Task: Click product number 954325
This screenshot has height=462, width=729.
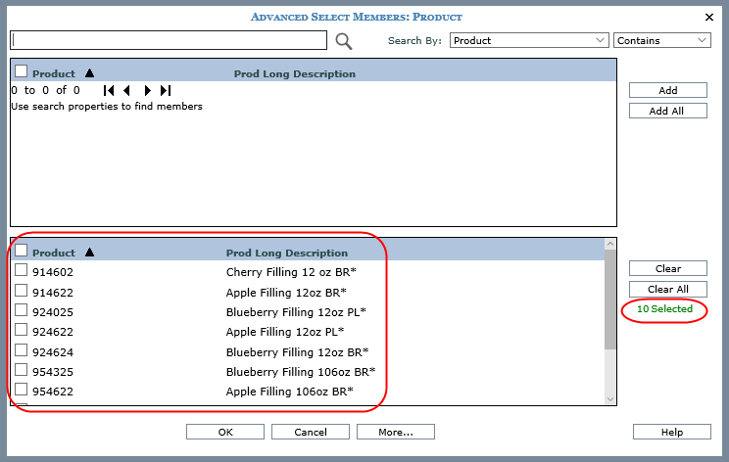Action: 53,371
